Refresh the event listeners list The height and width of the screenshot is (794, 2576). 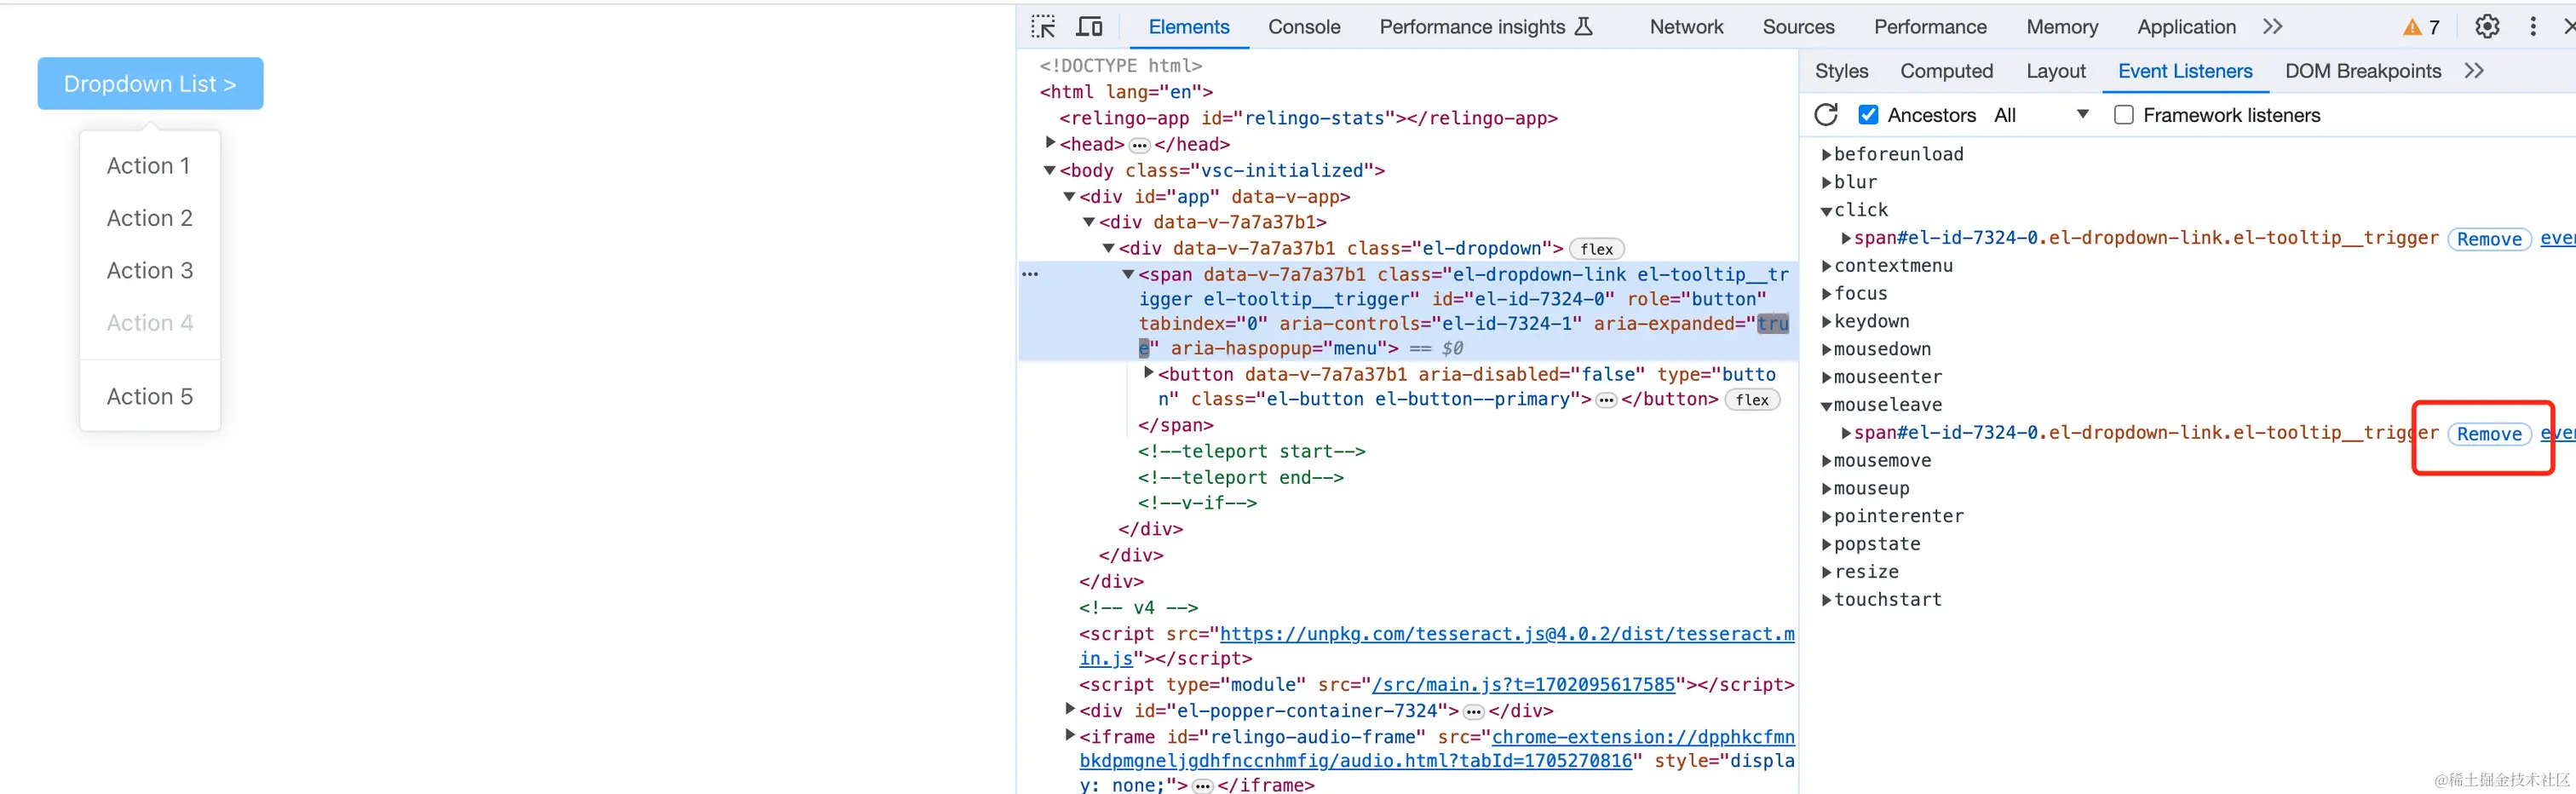[x=1826, y=115]
